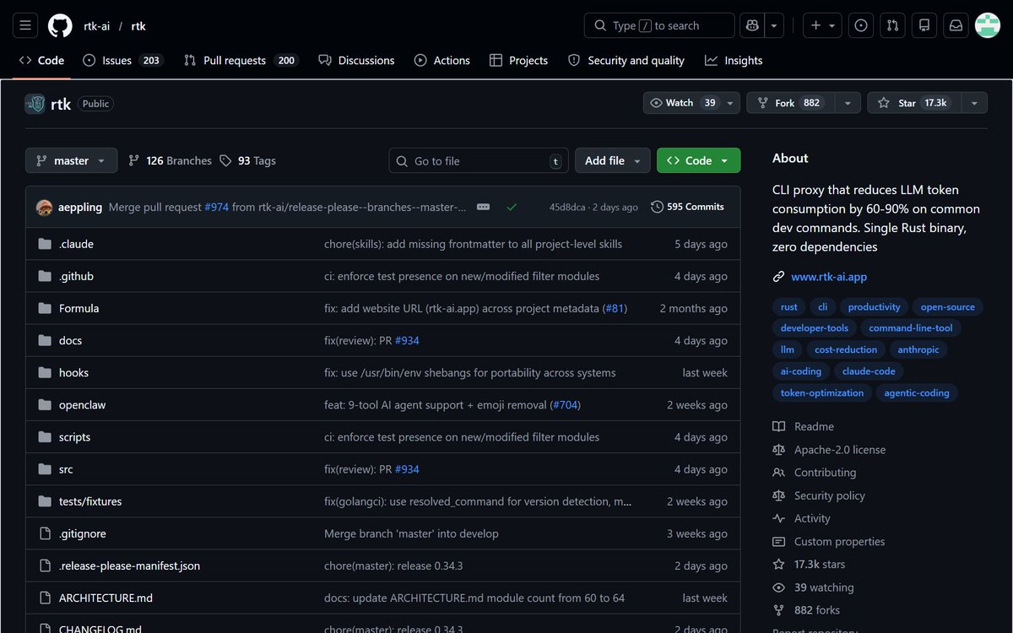Open repositories icon in top bar
The image size is (1013, 633).
[924, 25]
